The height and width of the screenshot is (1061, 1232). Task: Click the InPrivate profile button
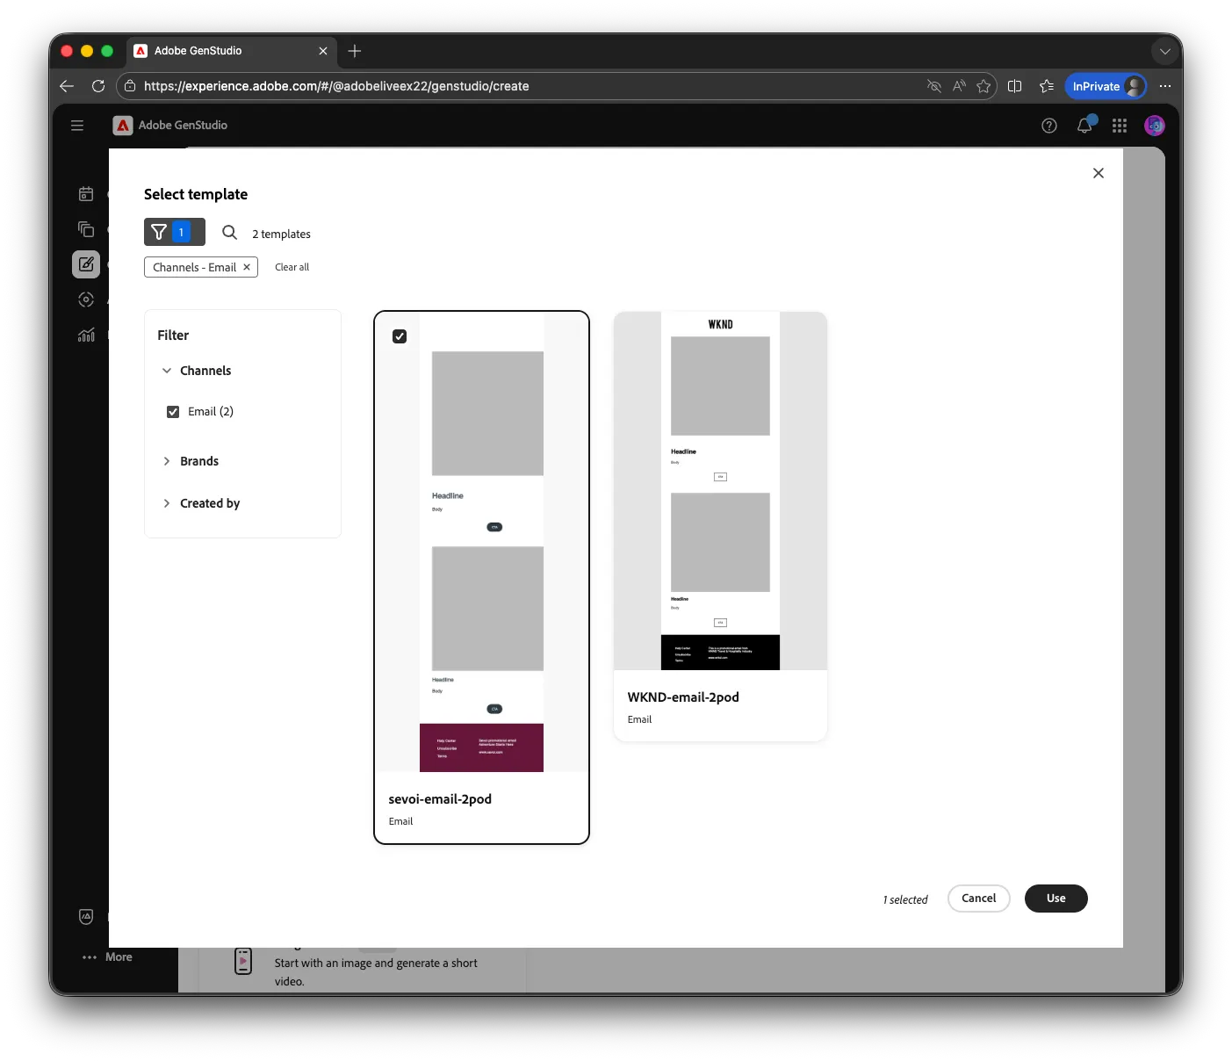(x=1106, y=86)
